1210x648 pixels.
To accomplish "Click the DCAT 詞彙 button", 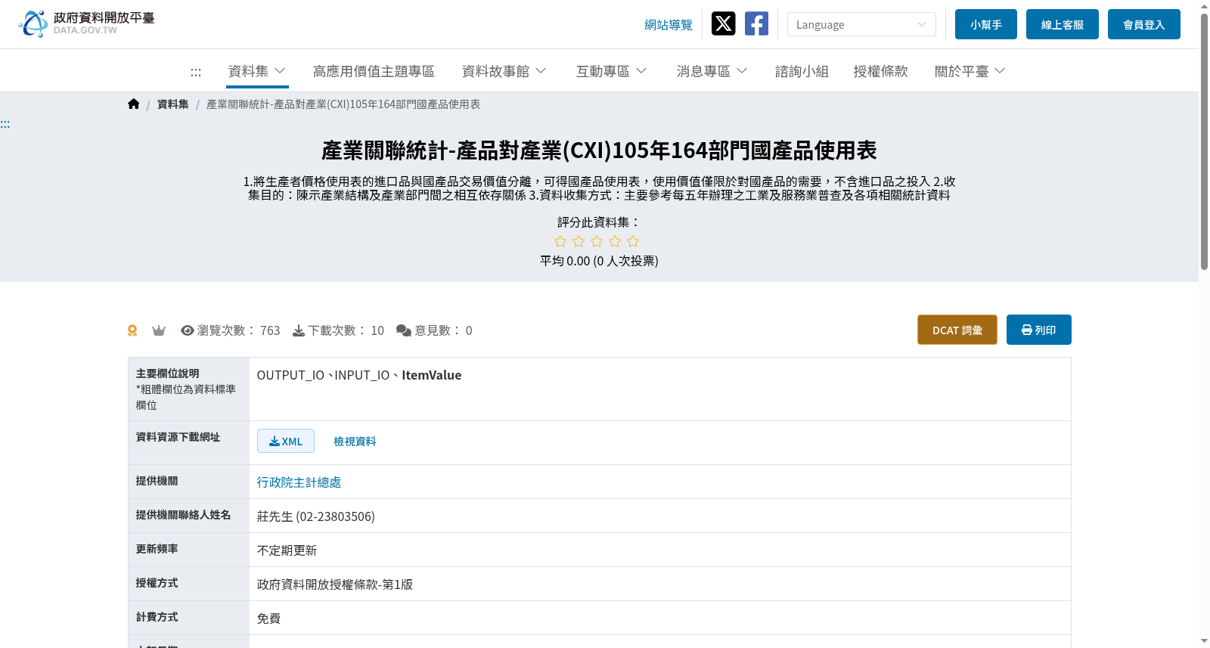I will [957, 330].
